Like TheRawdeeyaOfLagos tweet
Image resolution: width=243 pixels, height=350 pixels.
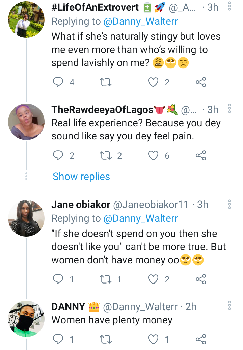pyautogui.click(x=153, y=155)
